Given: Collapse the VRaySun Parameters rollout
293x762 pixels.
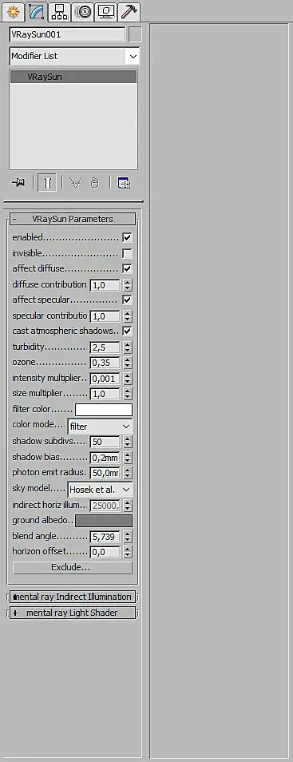Looking at the screenshot, I should [73, 219].
